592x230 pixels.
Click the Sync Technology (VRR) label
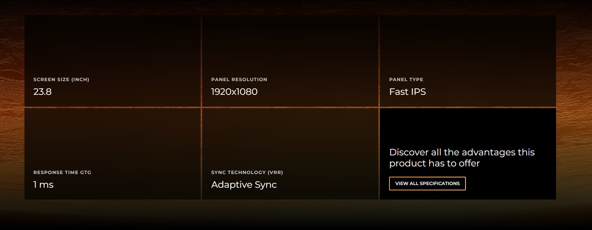[247, 172]
